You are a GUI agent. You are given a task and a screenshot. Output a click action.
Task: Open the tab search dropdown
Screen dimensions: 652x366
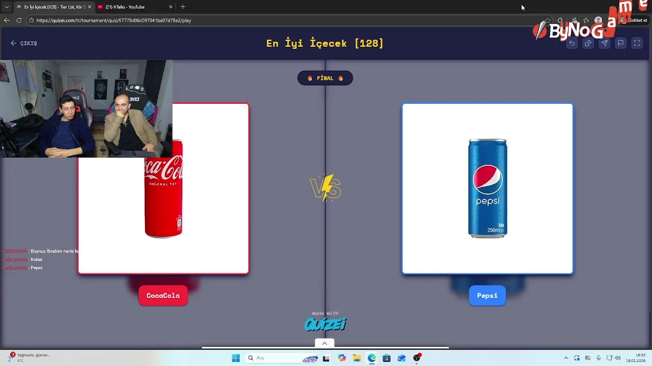pos(6,7)
